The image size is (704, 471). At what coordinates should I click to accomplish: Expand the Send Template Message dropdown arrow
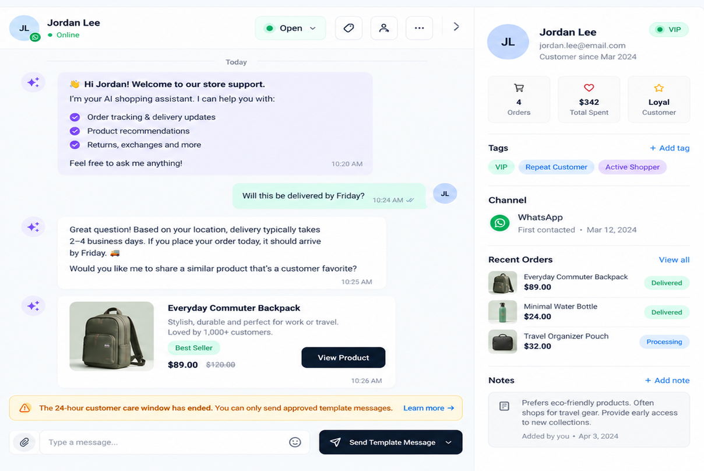(449, 442)
